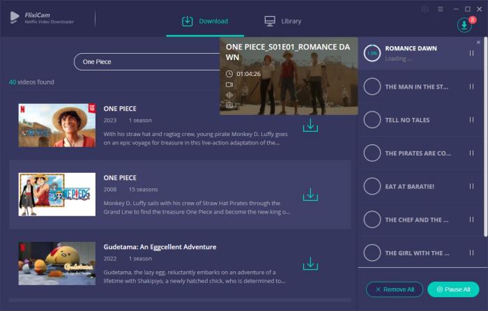488x311 pixels.
Task: Switch to the Library tab
Action: pos(283,21)
